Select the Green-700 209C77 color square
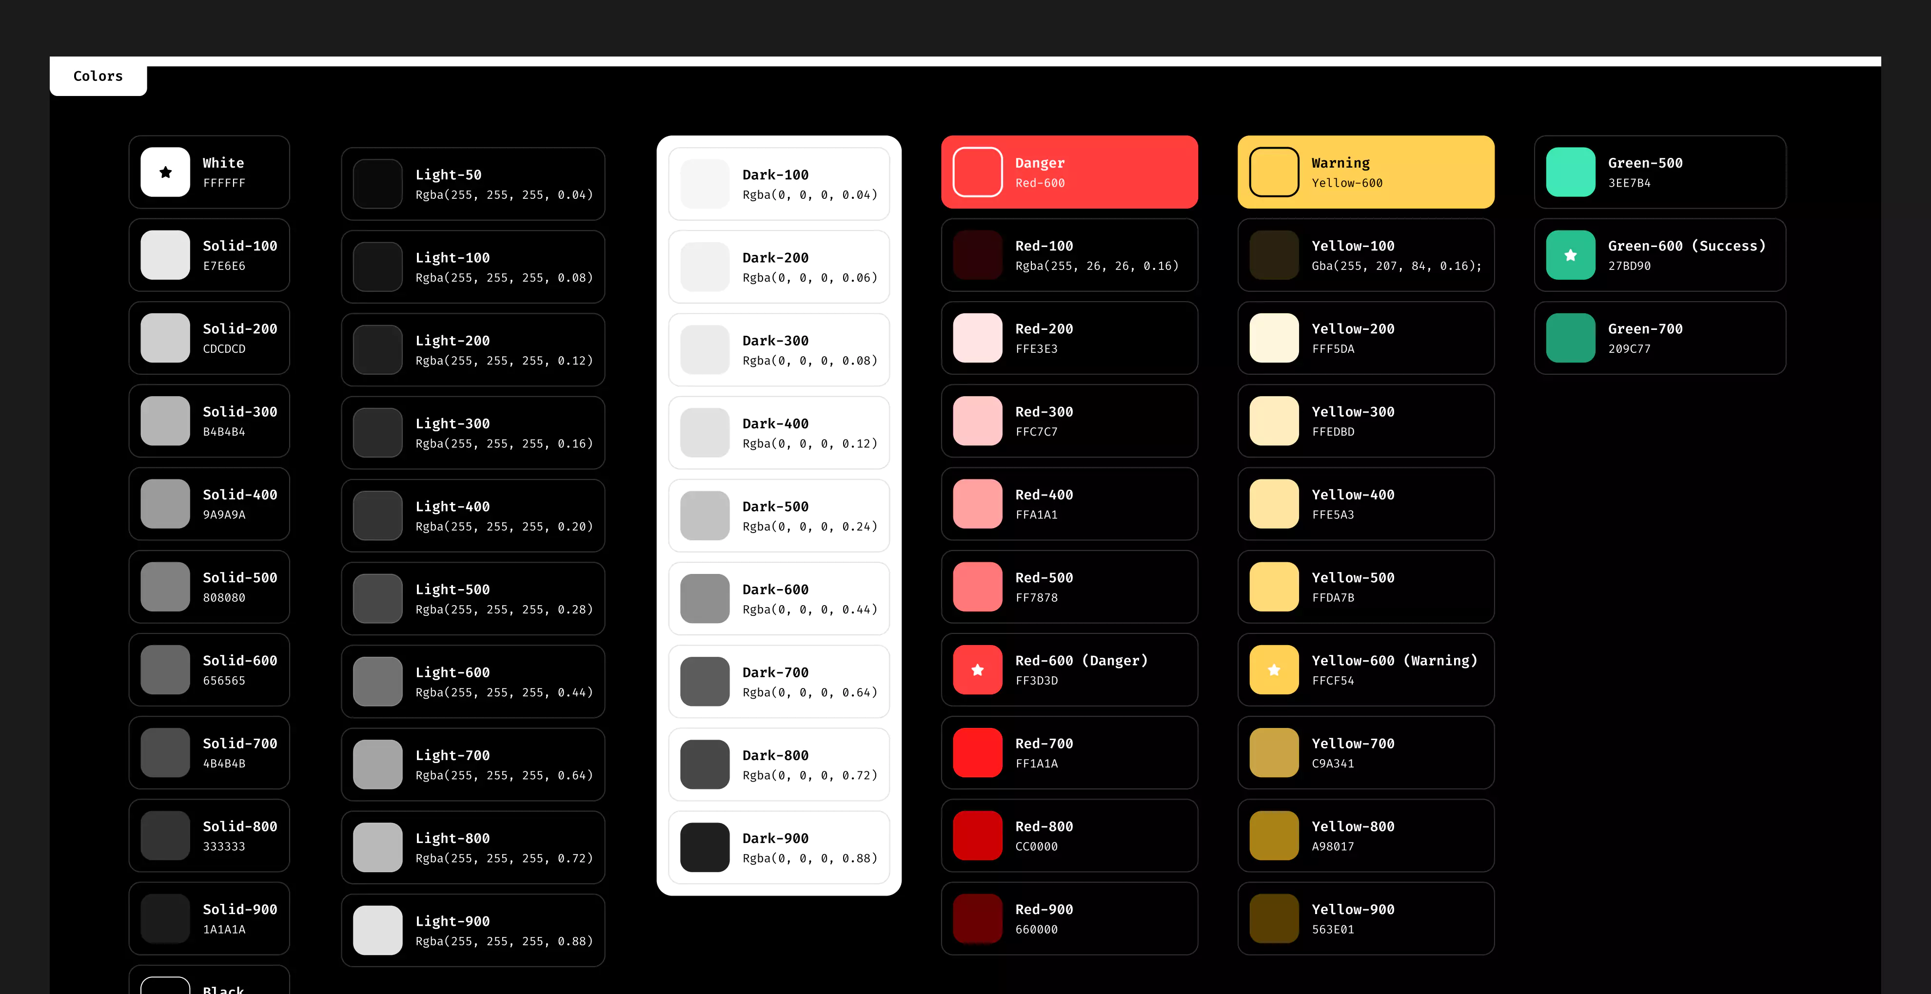This screenshot has width=1931, height=994. point(1571,338)
